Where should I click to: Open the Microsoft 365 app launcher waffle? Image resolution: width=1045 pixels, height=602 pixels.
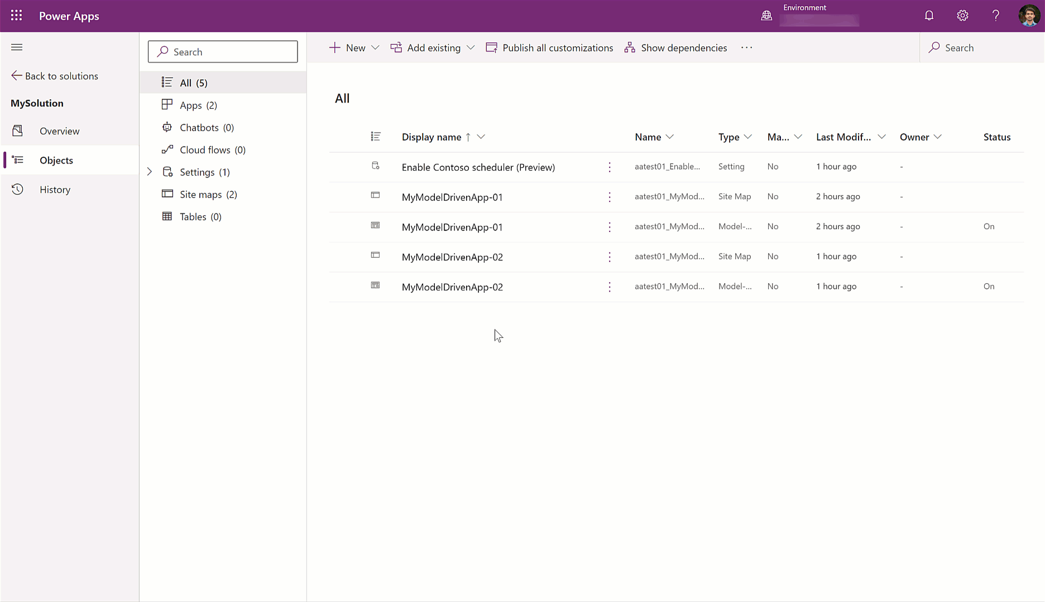(16, 15)
